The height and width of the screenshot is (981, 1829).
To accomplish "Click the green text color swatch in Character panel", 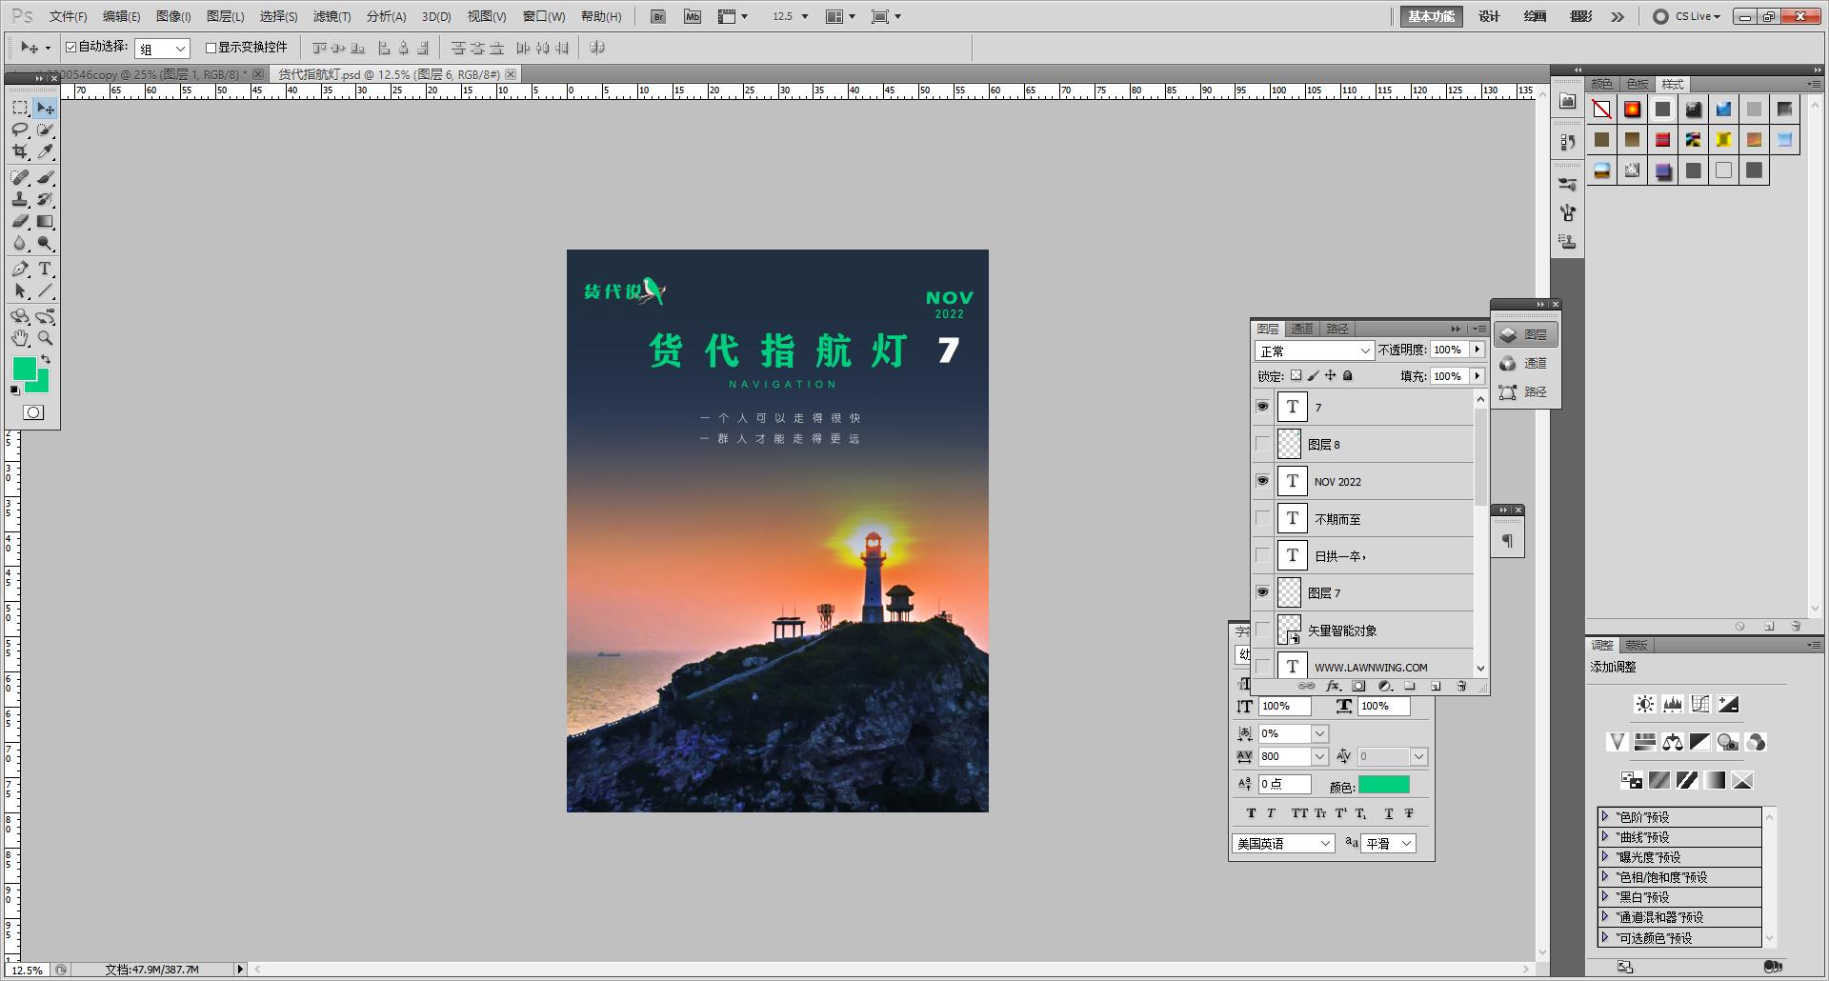I will pos(1384,784).
